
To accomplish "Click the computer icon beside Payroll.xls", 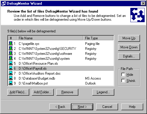I will tap(11, 68).
